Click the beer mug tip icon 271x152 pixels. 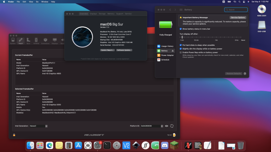point(174,135)
